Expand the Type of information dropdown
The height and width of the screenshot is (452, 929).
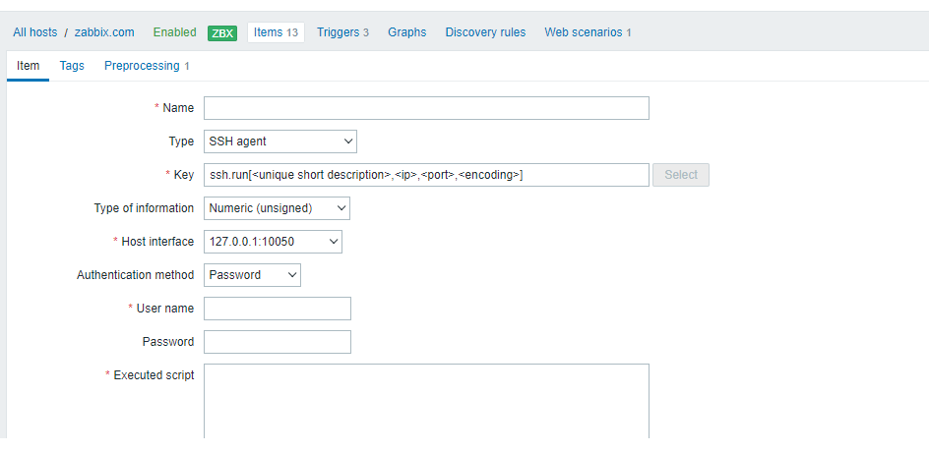277,208
